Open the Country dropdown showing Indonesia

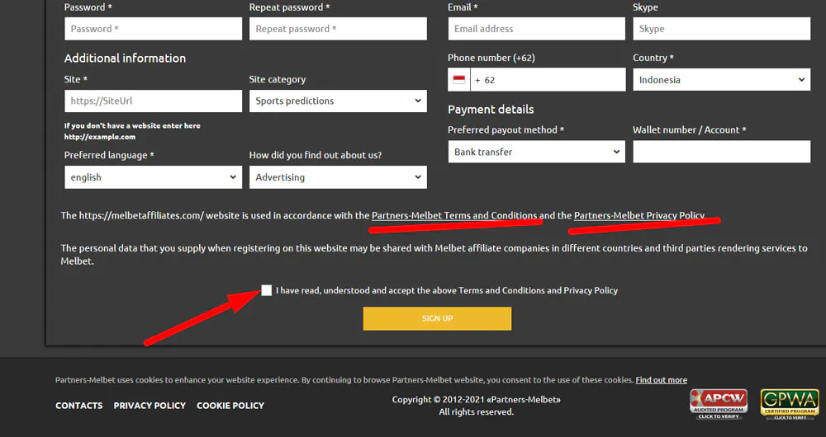coord(722,80)
